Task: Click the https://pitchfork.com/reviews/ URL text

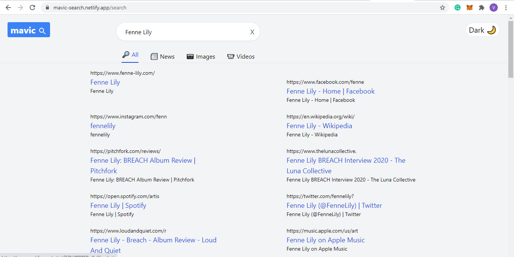Action: click(126, 151)
